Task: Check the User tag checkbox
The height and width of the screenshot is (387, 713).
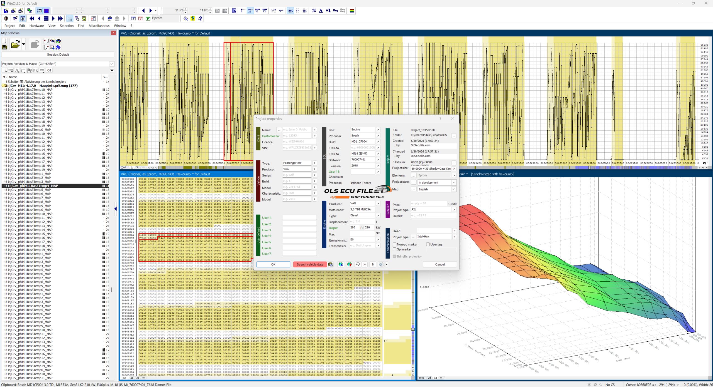Action: click(x=428, y=244)
